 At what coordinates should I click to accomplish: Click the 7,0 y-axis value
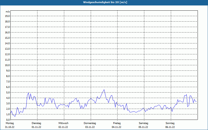(8, 81)
